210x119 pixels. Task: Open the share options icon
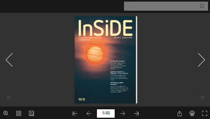pos(179,114)
